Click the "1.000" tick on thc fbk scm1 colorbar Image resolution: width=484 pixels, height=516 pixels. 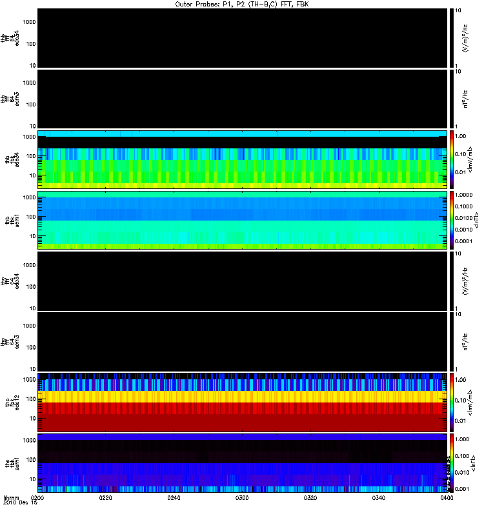[x=462, y=439]
